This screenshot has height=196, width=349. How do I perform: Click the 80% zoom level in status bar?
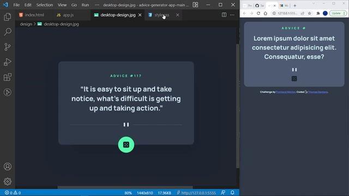(128, 193)
